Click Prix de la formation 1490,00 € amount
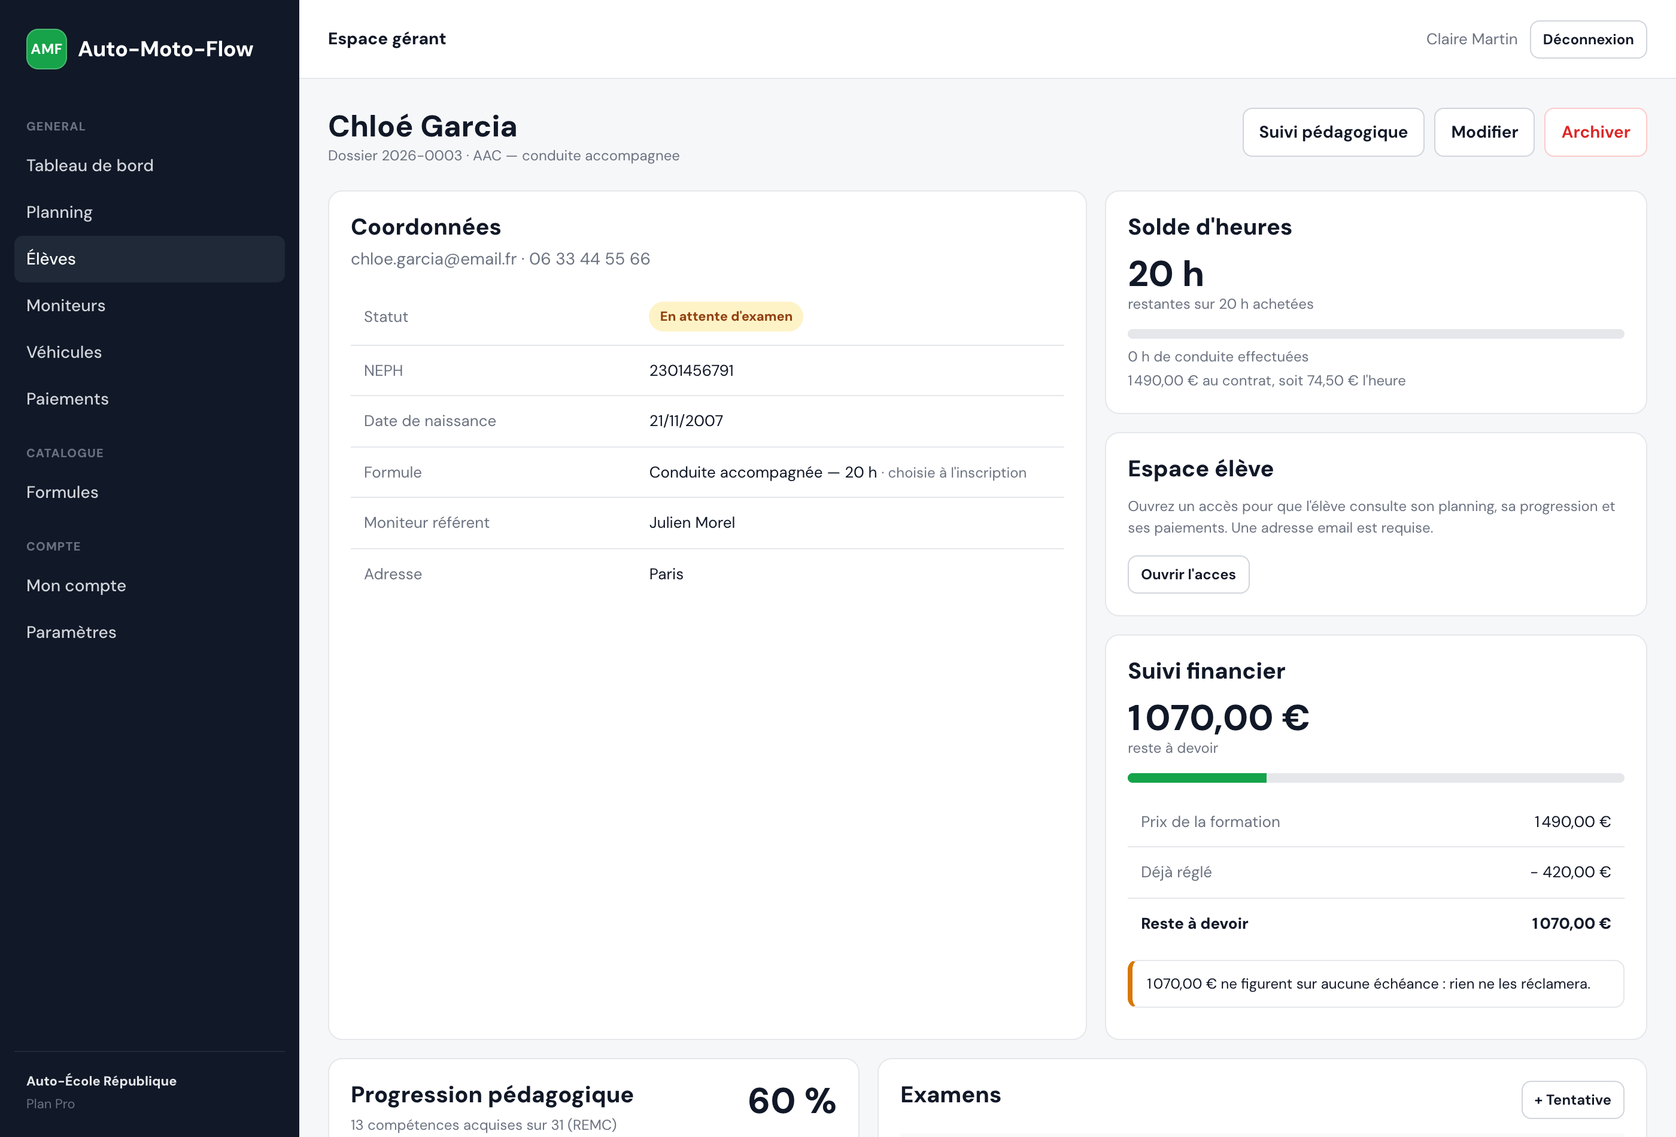 coord(1572,822)
